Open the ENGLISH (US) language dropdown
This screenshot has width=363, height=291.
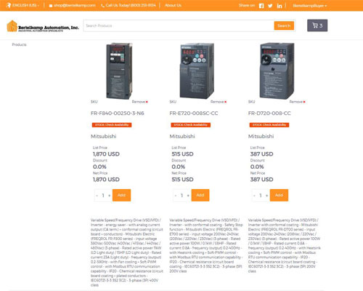click(23, 5)
